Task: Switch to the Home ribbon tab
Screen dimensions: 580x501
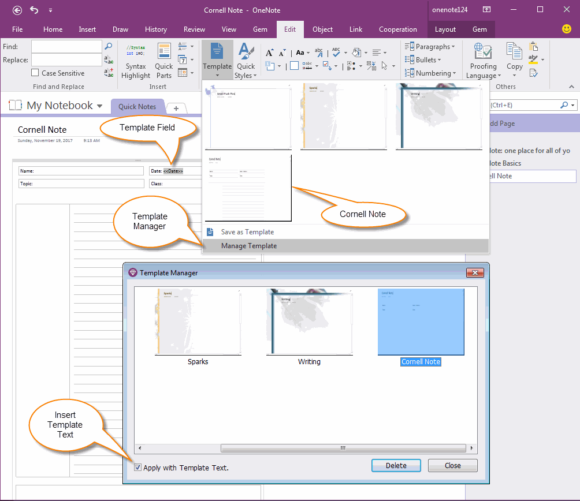Action: pyautogui.click(x=53, y=29)
